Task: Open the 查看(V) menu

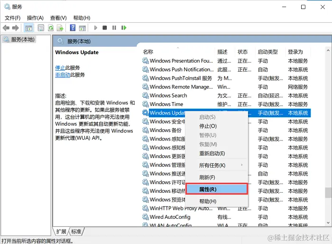Action: (x=58, y=18)
